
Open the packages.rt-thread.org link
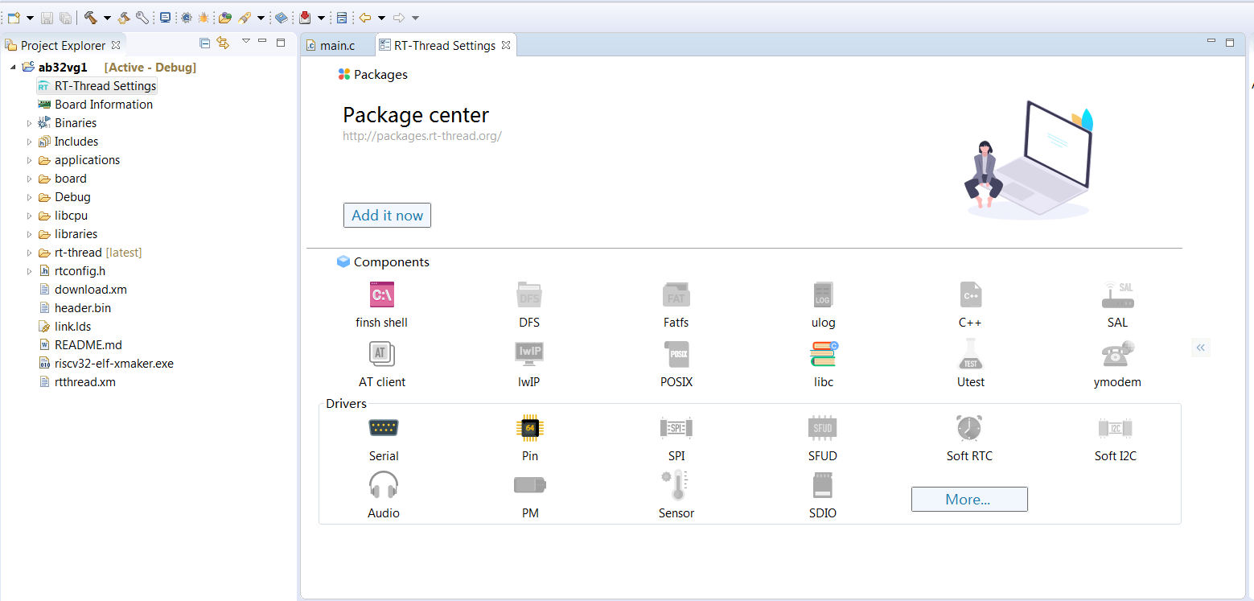pyautogui.click(x=422, y=136)
